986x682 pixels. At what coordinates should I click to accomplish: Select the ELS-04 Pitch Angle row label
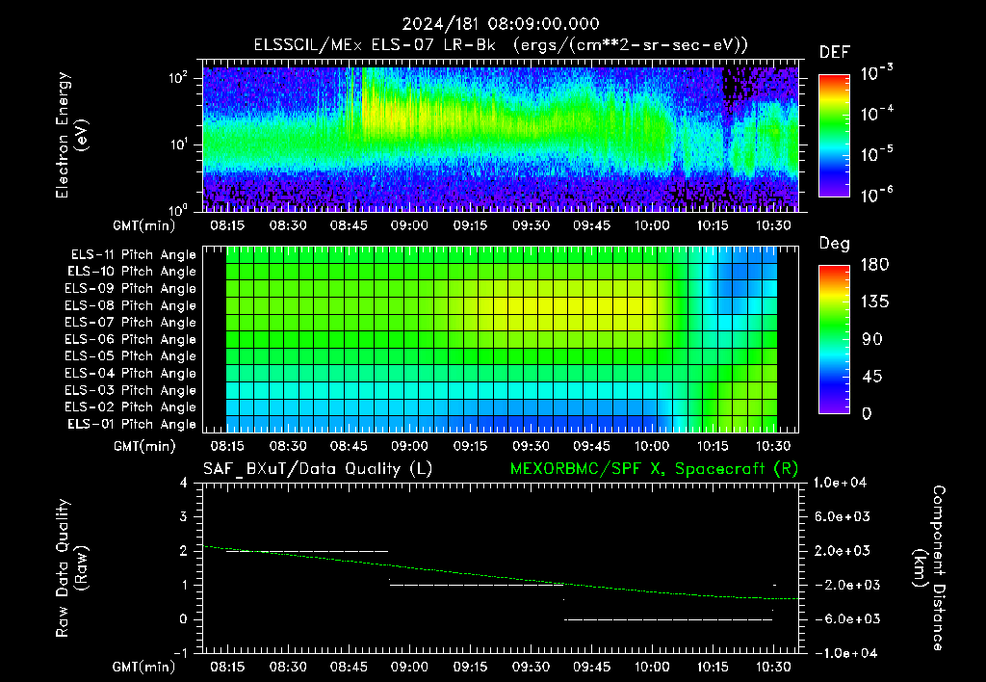click(130, 373)
